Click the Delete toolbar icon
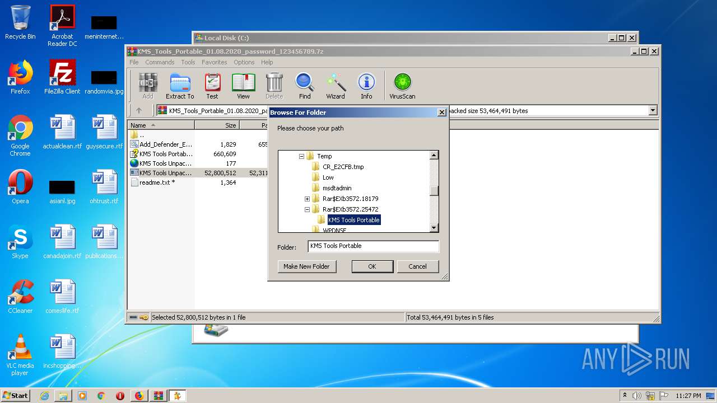Image resolution: width=717 pixels, height=403 pixels. (x=274, y=86)
